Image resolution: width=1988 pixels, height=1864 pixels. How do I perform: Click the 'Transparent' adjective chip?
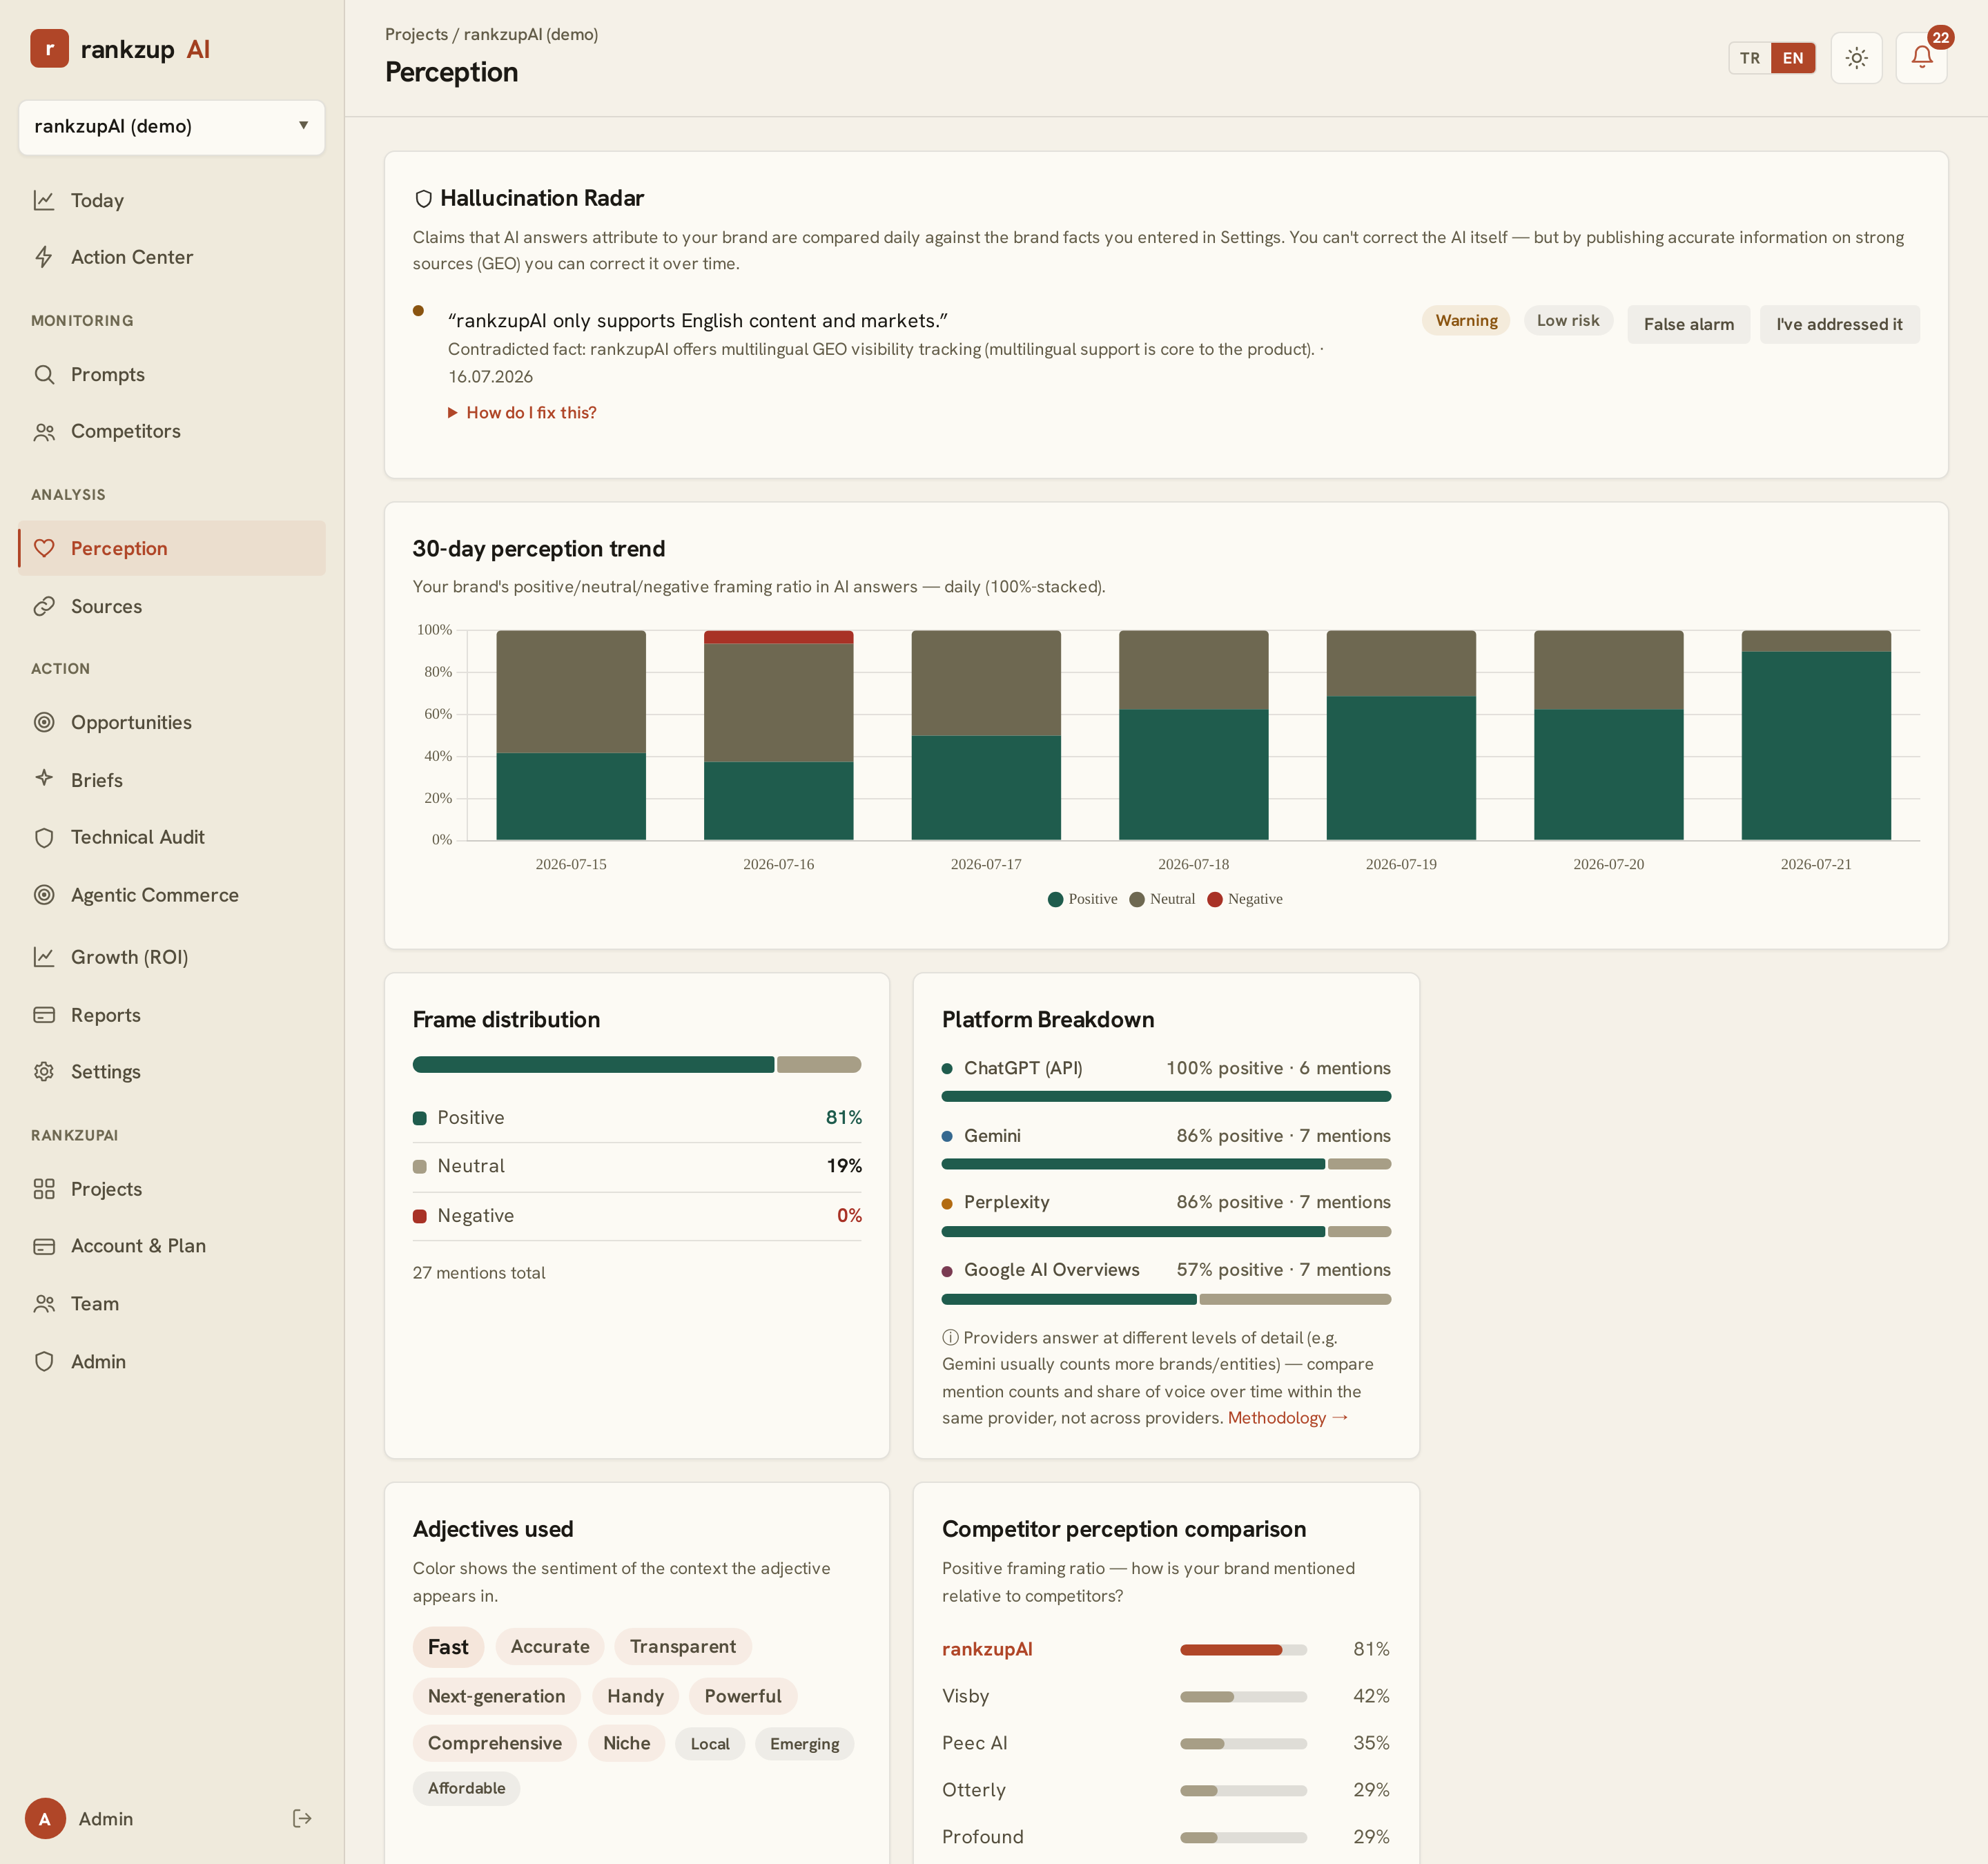pos(683,1647)
